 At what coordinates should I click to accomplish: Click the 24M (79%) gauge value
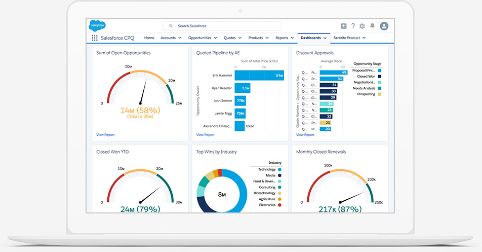[x=140, y=209]
